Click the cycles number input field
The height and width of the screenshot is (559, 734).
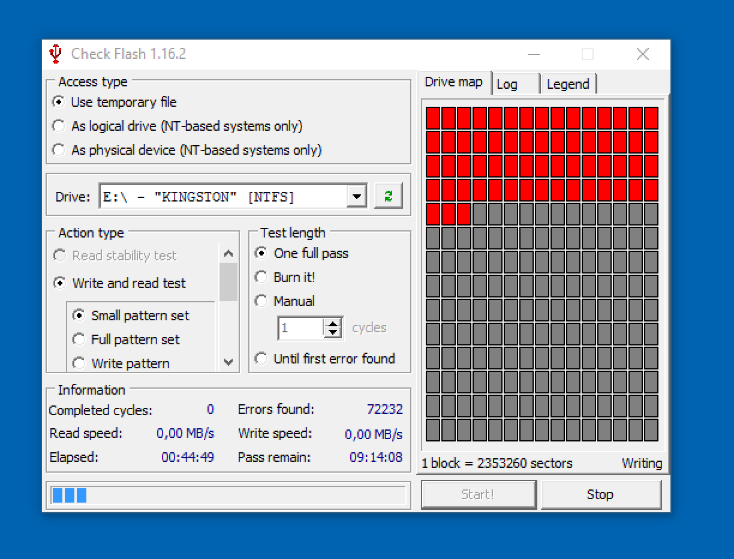(301, 327)
